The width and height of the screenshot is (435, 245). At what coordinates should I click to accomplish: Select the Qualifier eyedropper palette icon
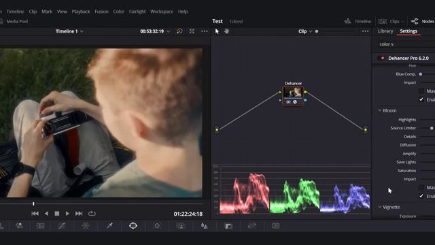(x=109, y=225)
